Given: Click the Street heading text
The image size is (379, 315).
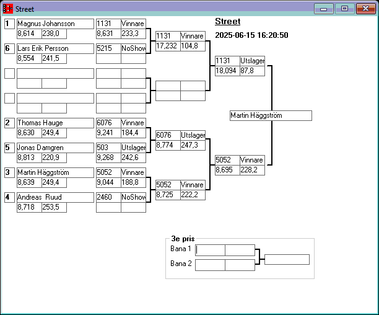Looking at the screenshot, I should pyautogui.click(x=228, y=21).
